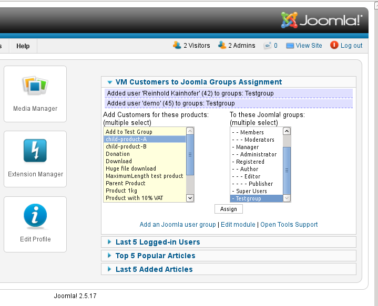Open the Media Manager icon
378x306 pixels.
pyautogui.click(x=35, y=86)
